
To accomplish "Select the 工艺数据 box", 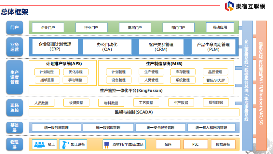I will [x=144, y=103].
